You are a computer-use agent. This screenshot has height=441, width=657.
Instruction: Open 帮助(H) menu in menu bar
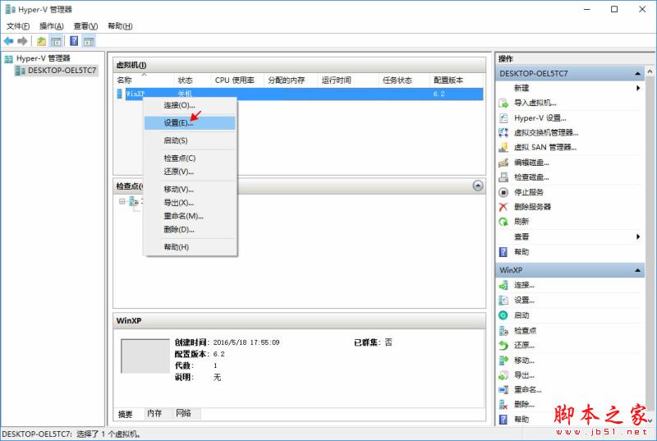pyautogui.click(x=120, y=26)
